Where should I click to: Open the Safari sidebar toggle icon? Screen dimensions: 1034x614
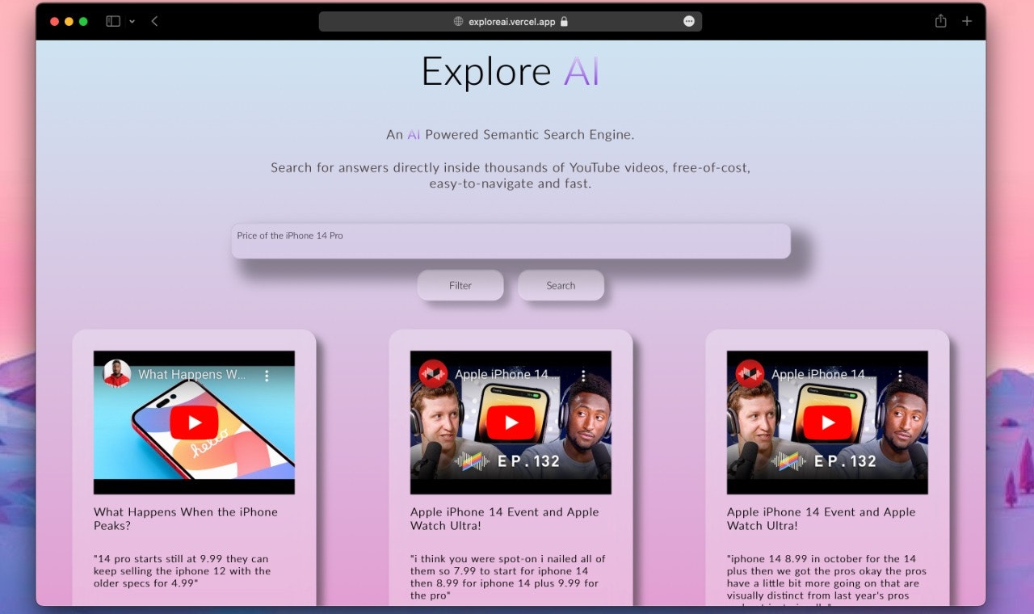(x=113, y=21)
